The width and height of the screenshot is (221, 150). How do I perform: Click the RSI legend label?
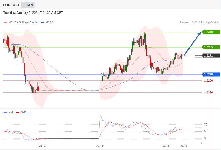coord(11,112)
